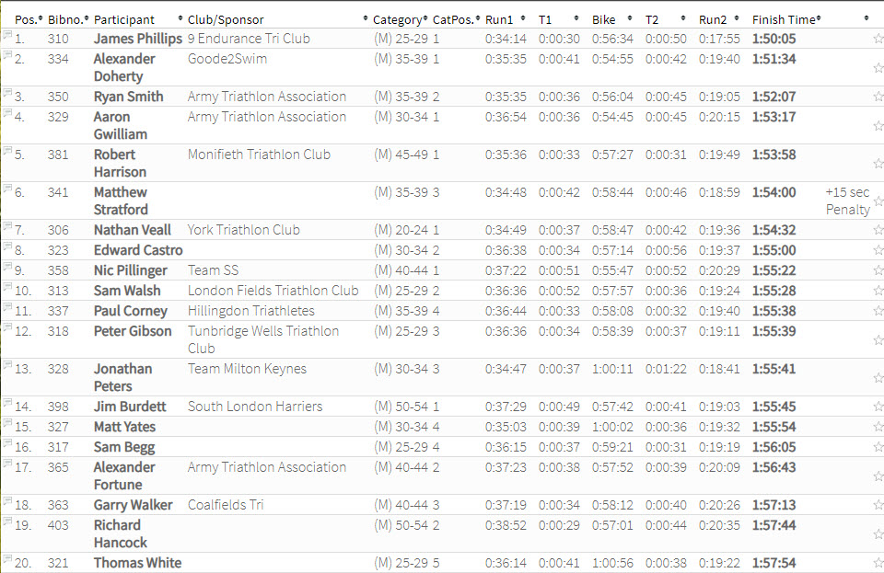Click the club name Goode2Swim
The width and height of the screenshot is (884, 573).
click(x=227, y=59)
